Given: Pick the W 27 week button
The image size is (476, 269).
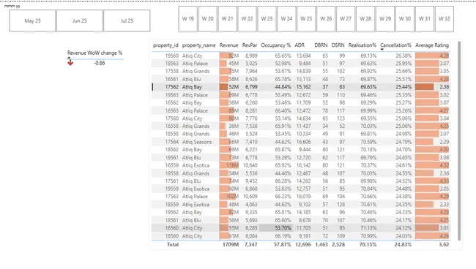Looking at the screenshot, I should tap(346, 19).
